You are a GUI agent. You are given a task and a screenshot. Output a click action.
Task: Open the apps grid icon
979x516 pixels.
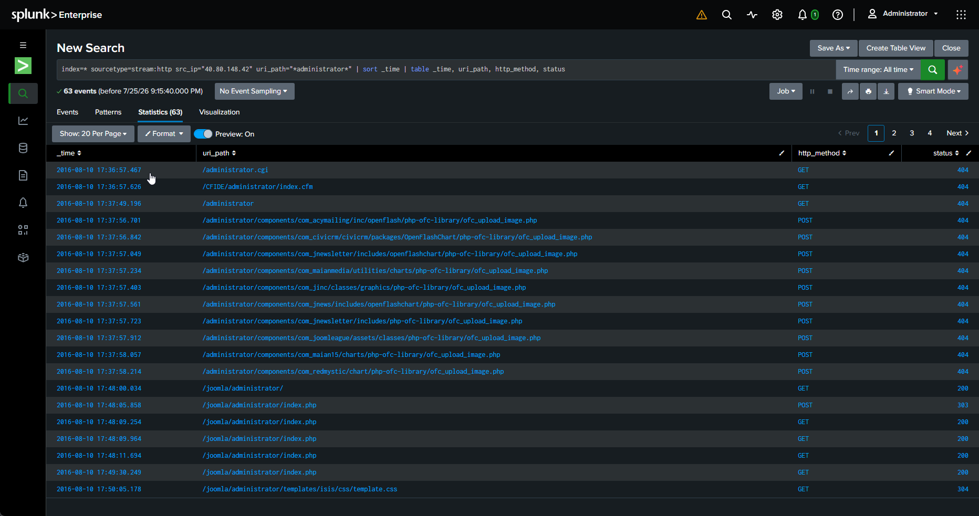point(961,15)
